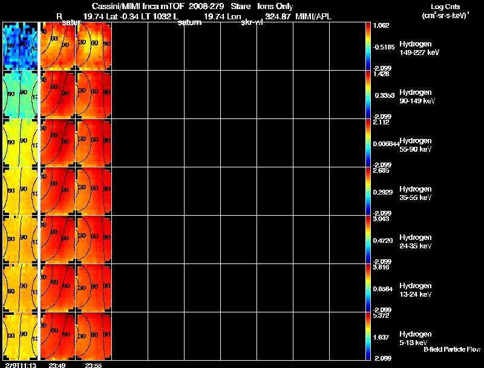Image resolution: width=484 pixels, height=368 pixels.
Task: Choose the 24-35 keV image at 23:49
Action: point(57,240)
